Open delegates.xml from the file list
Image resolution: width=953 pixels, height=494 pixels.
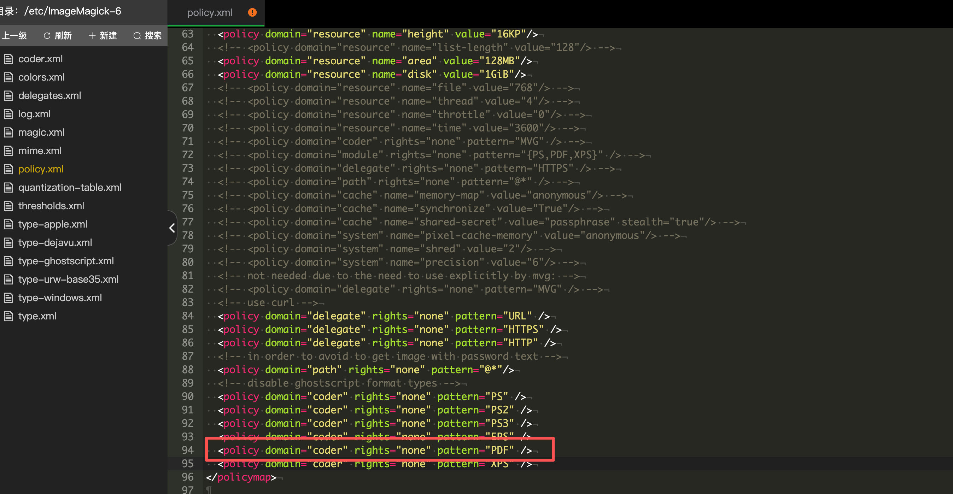coord(49,96)
